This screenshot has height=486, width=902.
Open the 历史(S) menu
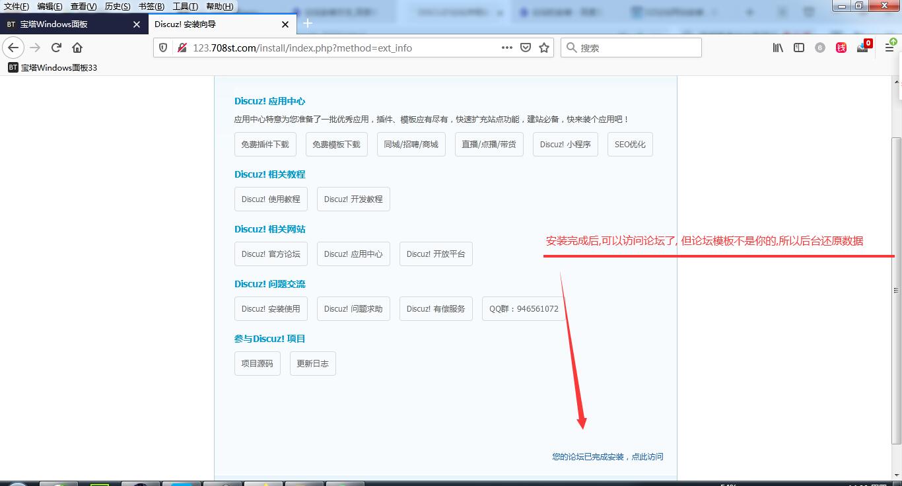[x=118, y=7]
